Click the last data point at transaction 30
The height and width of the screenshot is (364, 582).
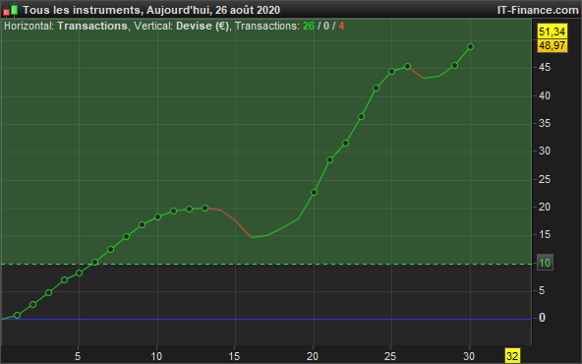pos(470,47)
